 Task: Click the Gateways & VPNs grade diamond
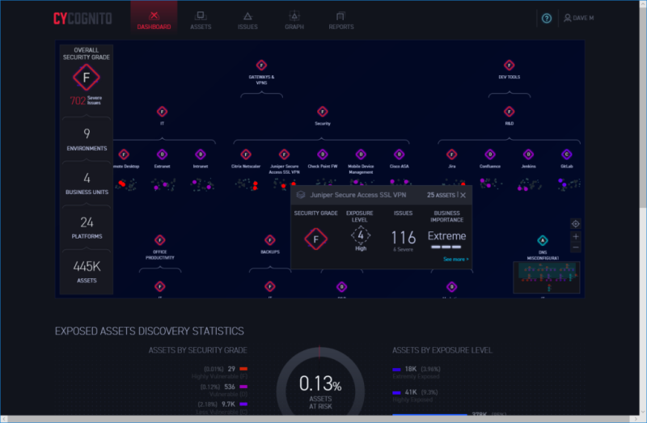261,66
